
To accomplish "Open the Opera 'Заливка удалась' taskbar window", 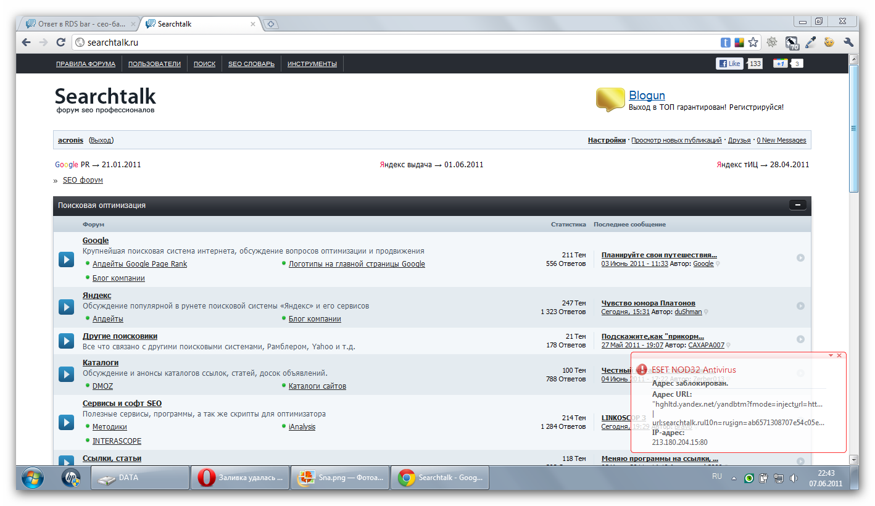I will [240, 478].
